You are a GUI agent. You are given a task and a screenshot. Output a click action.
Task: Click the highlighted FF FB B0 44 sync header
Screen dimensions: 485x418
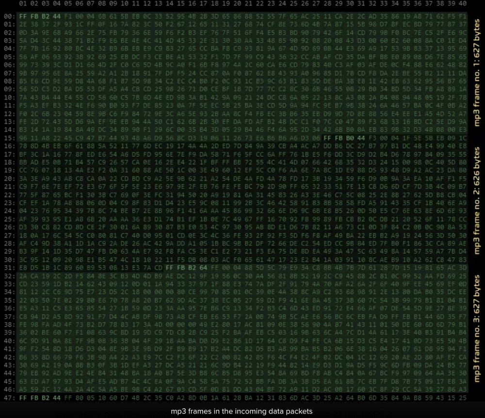pyautogui.click(x=343, y=138)
